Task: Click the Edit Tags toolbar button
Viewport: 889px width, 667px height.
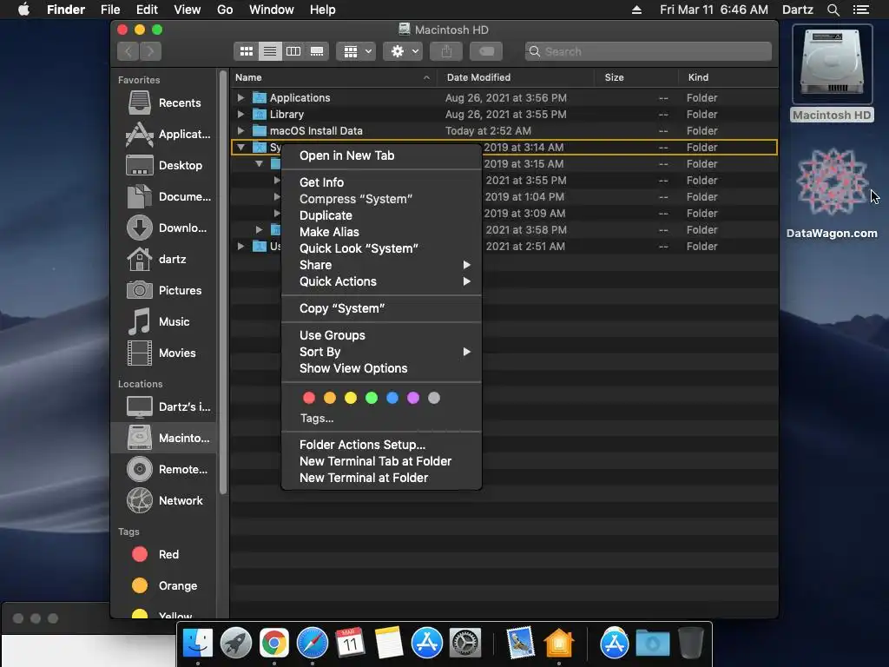Action: (x=486, y=51)
